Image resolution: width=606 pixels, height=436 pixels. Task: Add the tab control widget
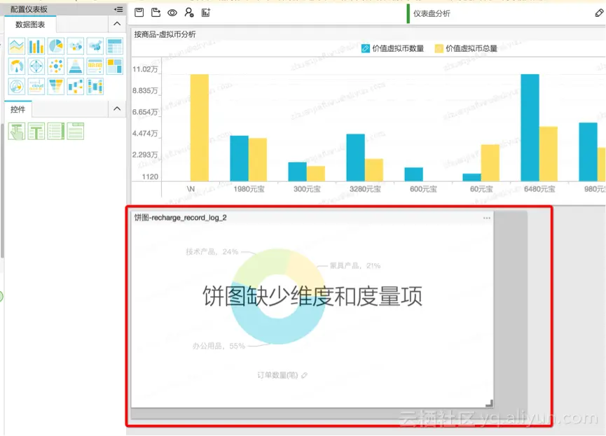[76, 132]
